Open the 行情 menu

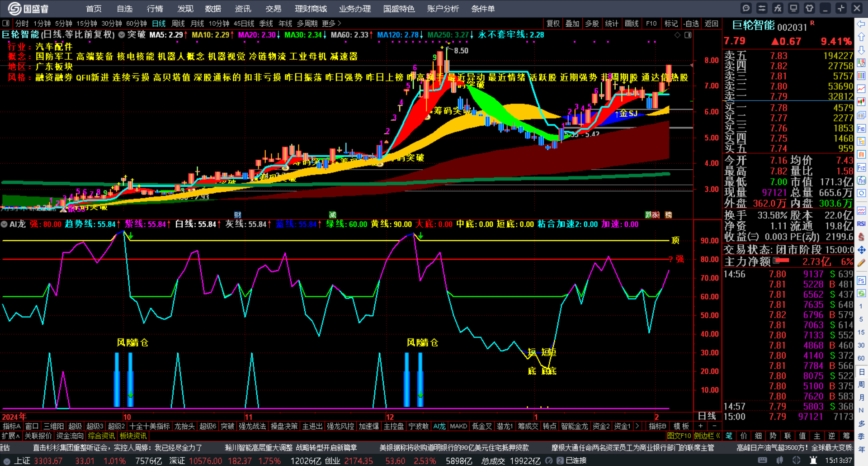coord(155,9)
